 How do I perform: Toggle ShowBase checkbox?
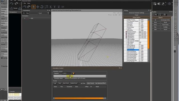click(x=140, y=26)
